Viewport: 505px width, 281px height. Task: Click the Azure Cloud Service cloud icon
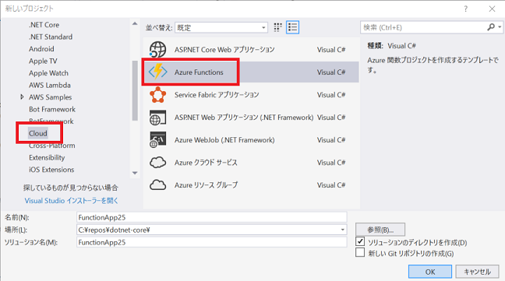pyautogui.click(x=157, y=163)
